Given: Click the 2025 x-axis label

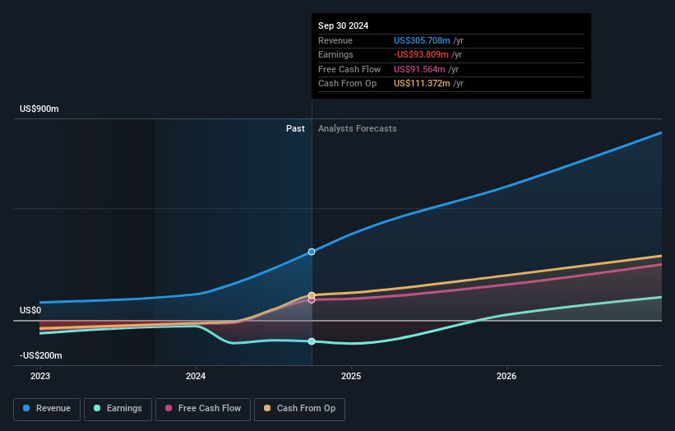Looking at the screenshot, I should pyautogui.click(x=351, y=376).
